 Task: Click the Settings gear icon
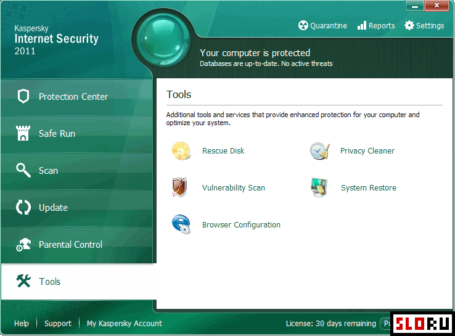coord(409,25)
